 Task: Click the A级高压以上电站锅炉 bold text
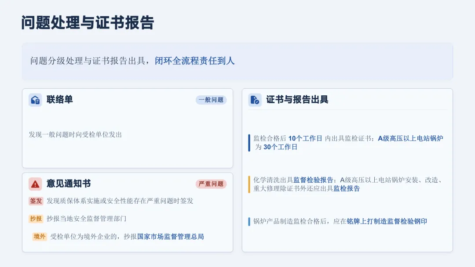410,138
